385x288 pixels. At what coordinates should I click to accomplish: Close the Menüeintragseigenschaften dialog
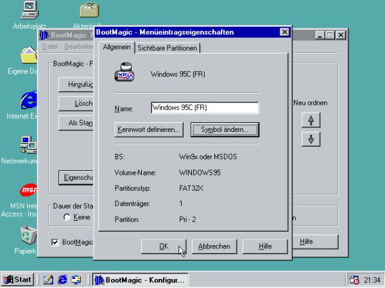[x=284, y=32]
